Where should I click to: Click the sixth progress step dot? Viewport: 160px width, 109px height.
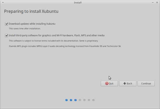[x=89, y=100]
